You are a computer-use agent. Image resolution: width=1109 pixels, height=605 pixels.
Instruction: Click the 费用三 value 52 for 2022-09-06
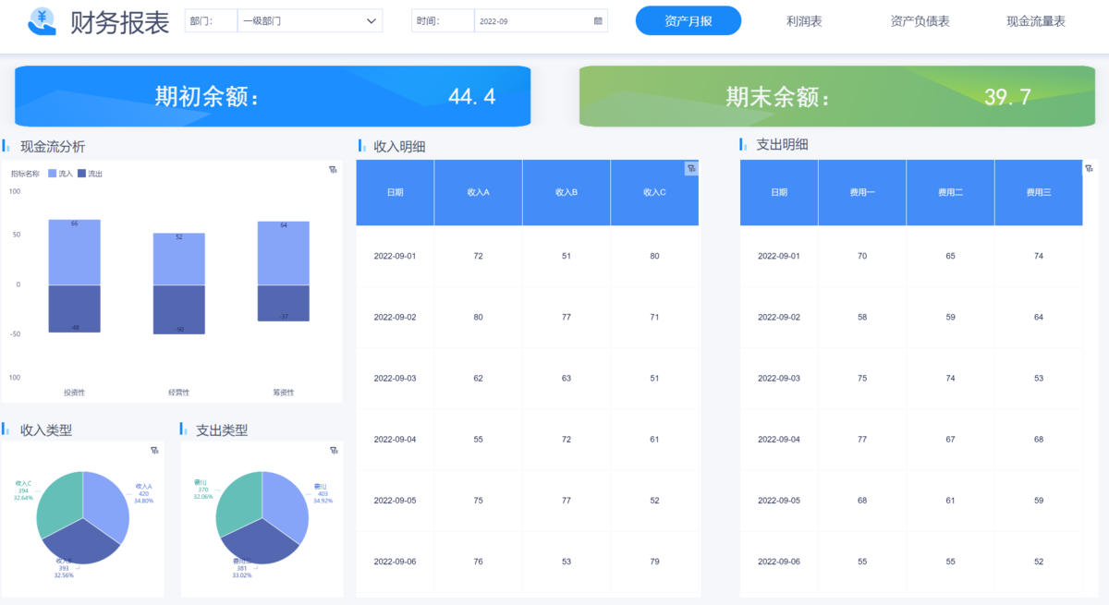coord(1039,562)
